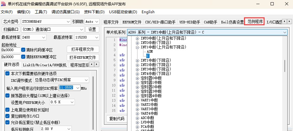Switch to the Keil仿真设置 tab
Image resolution: width=293 pixels, height=131 pixels.
tap(232, 22)
